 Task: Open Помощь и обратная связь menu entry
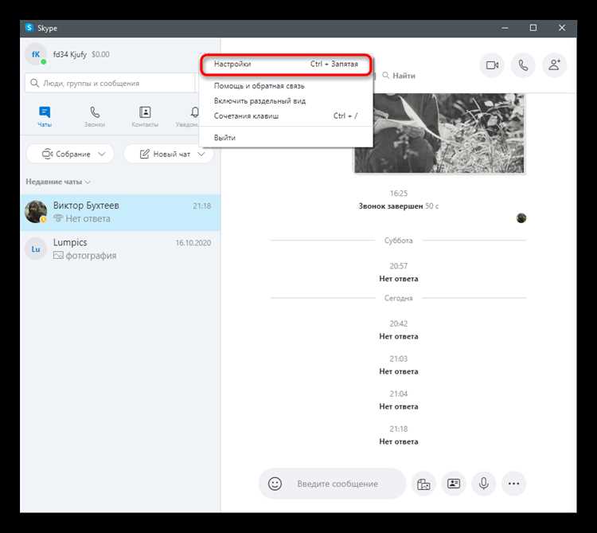[x=259, y=86]
